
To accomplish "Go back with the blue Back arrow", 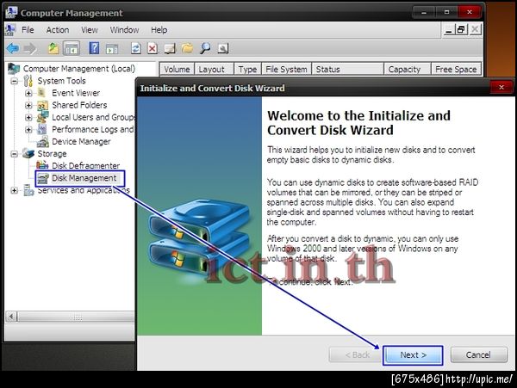I will (13, 49).
